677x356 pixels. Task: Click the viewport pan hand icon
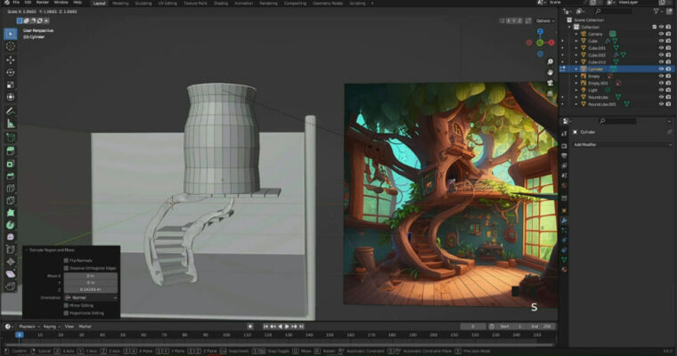click(551, 72)
